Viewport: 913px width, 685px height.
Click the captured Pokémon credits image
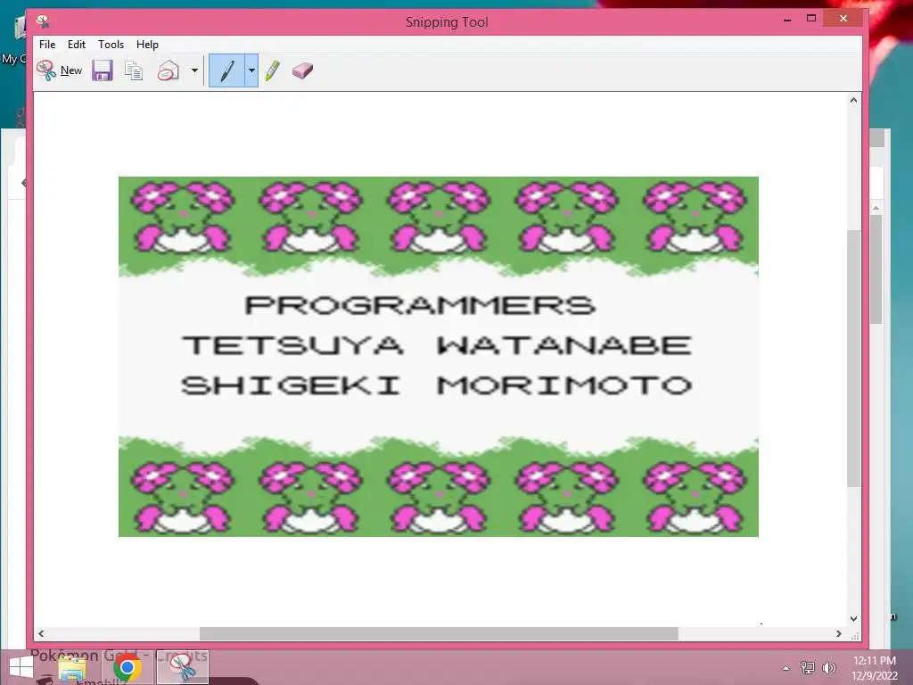pyautogui.click(x=439, y=357)
